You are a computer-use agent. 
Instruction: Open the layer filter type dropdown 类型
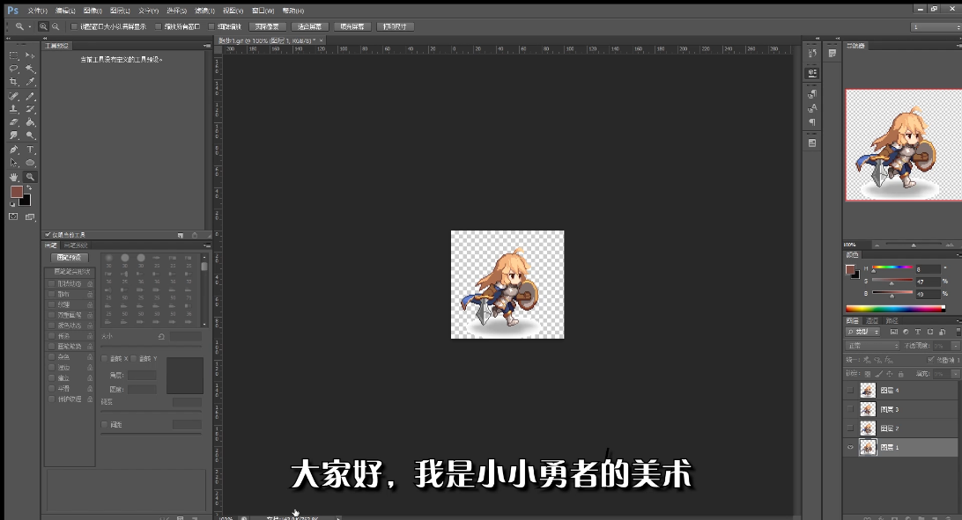(x=863, y=332)
